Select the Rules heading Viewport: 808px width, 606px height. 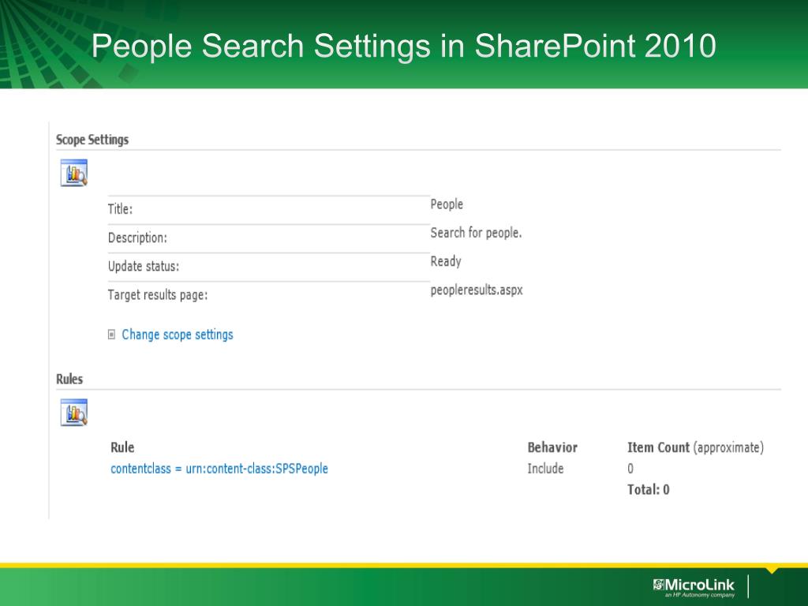click(x=69, y=379)
